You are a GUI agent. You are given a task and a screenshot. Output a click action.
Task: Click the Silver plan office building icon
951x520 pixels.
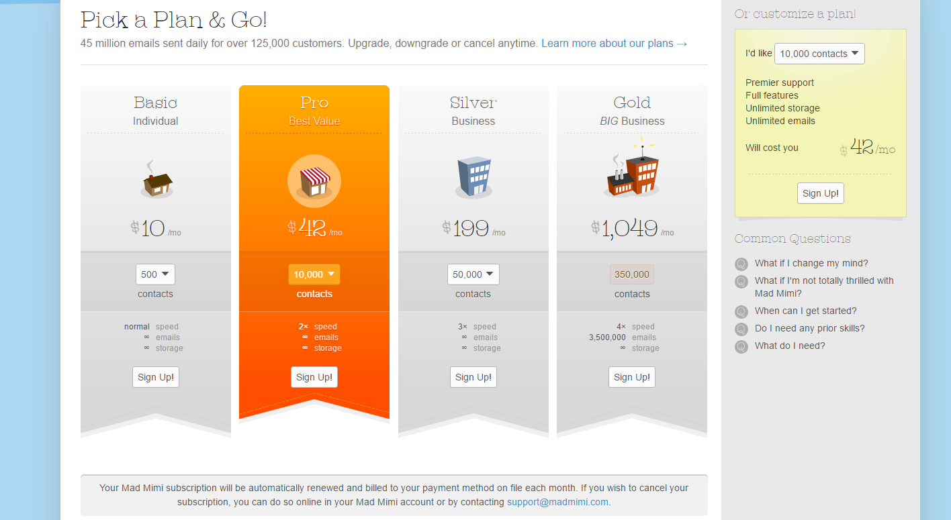(x=473, y=177)
